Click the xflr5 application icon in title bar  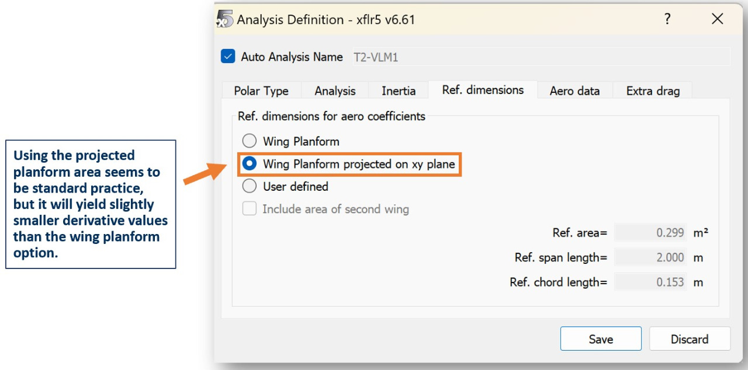tap(225, 19)
